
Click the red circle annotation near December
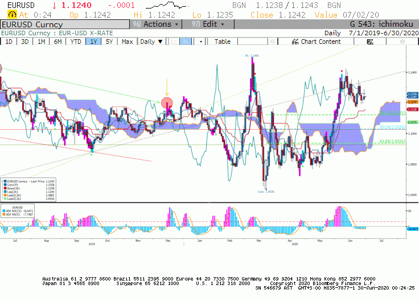tap(167, 103)
